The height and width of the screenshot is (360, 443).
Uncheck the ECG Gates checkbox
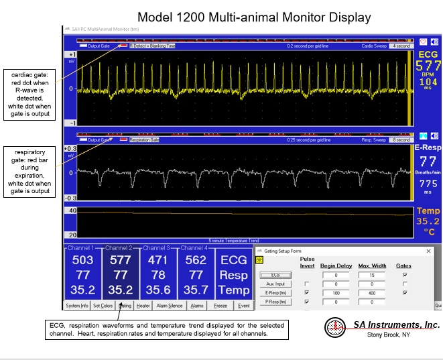pos(406,274)
